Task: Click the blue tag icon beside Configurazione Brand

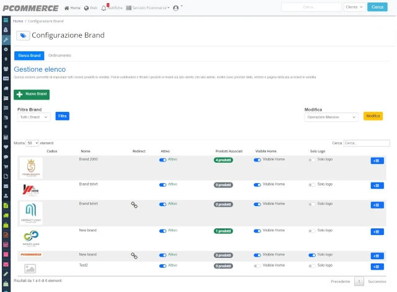Action: (x=23, y=36)
